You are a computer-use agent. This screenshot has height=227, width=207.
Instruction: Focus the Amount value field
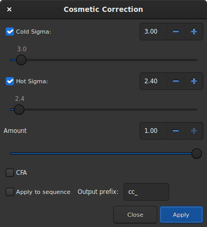tap(153, 131)
